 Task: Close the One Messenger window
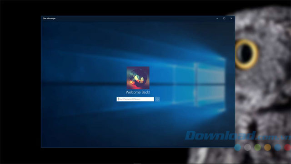point(231,18)
